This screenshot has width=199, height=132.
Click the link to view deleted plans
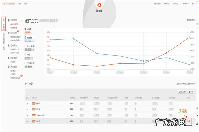[186, 84]
